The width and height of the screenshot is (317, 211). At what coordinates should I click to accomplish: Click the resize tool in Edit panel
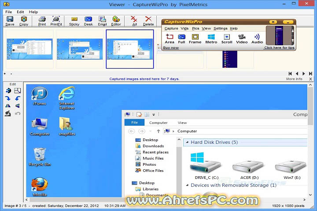click(18, 91)
